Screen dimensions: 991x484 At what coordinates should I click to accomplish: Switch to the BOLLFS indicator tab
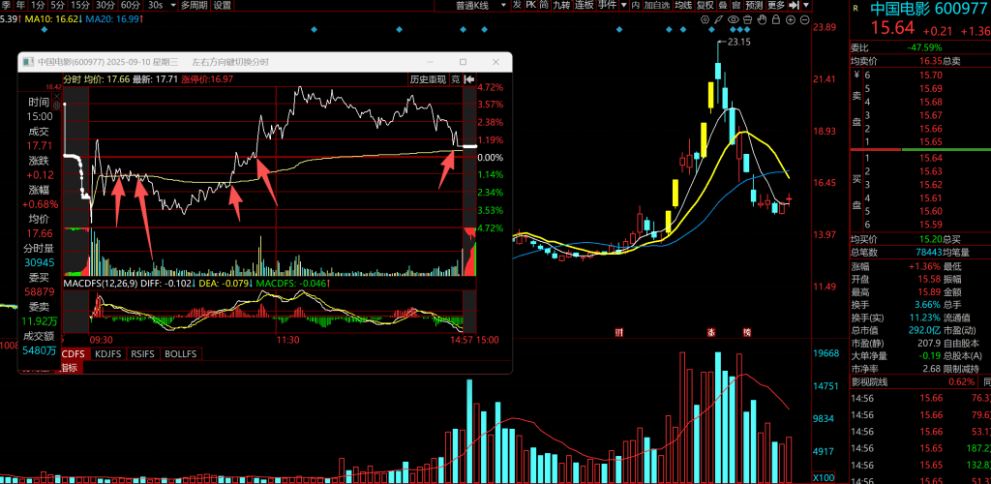(180, 354)
